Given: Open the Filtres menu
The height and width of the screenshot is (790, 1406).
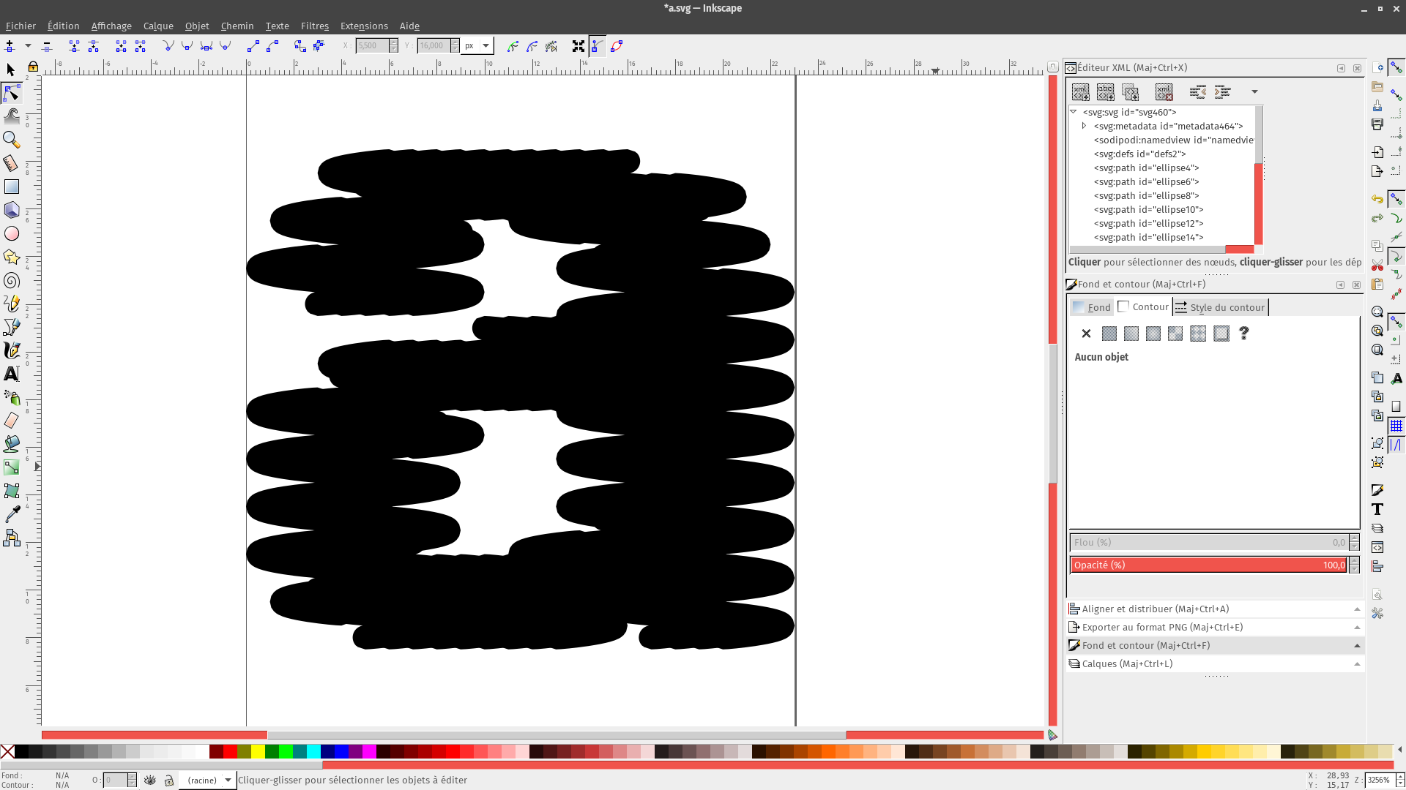Looking at the screenshot, I should coord(315,26).
